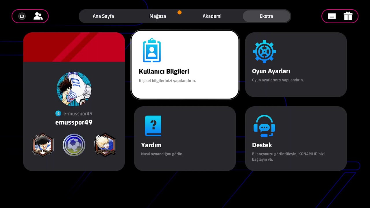
Task: Click 'Kişisel bilgilerinizi yapılandırın.' description
Action: click(167, 81)
